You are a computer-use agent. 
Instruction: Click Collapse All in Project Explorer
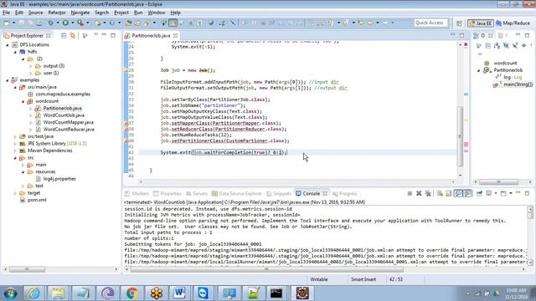(64, 35)
